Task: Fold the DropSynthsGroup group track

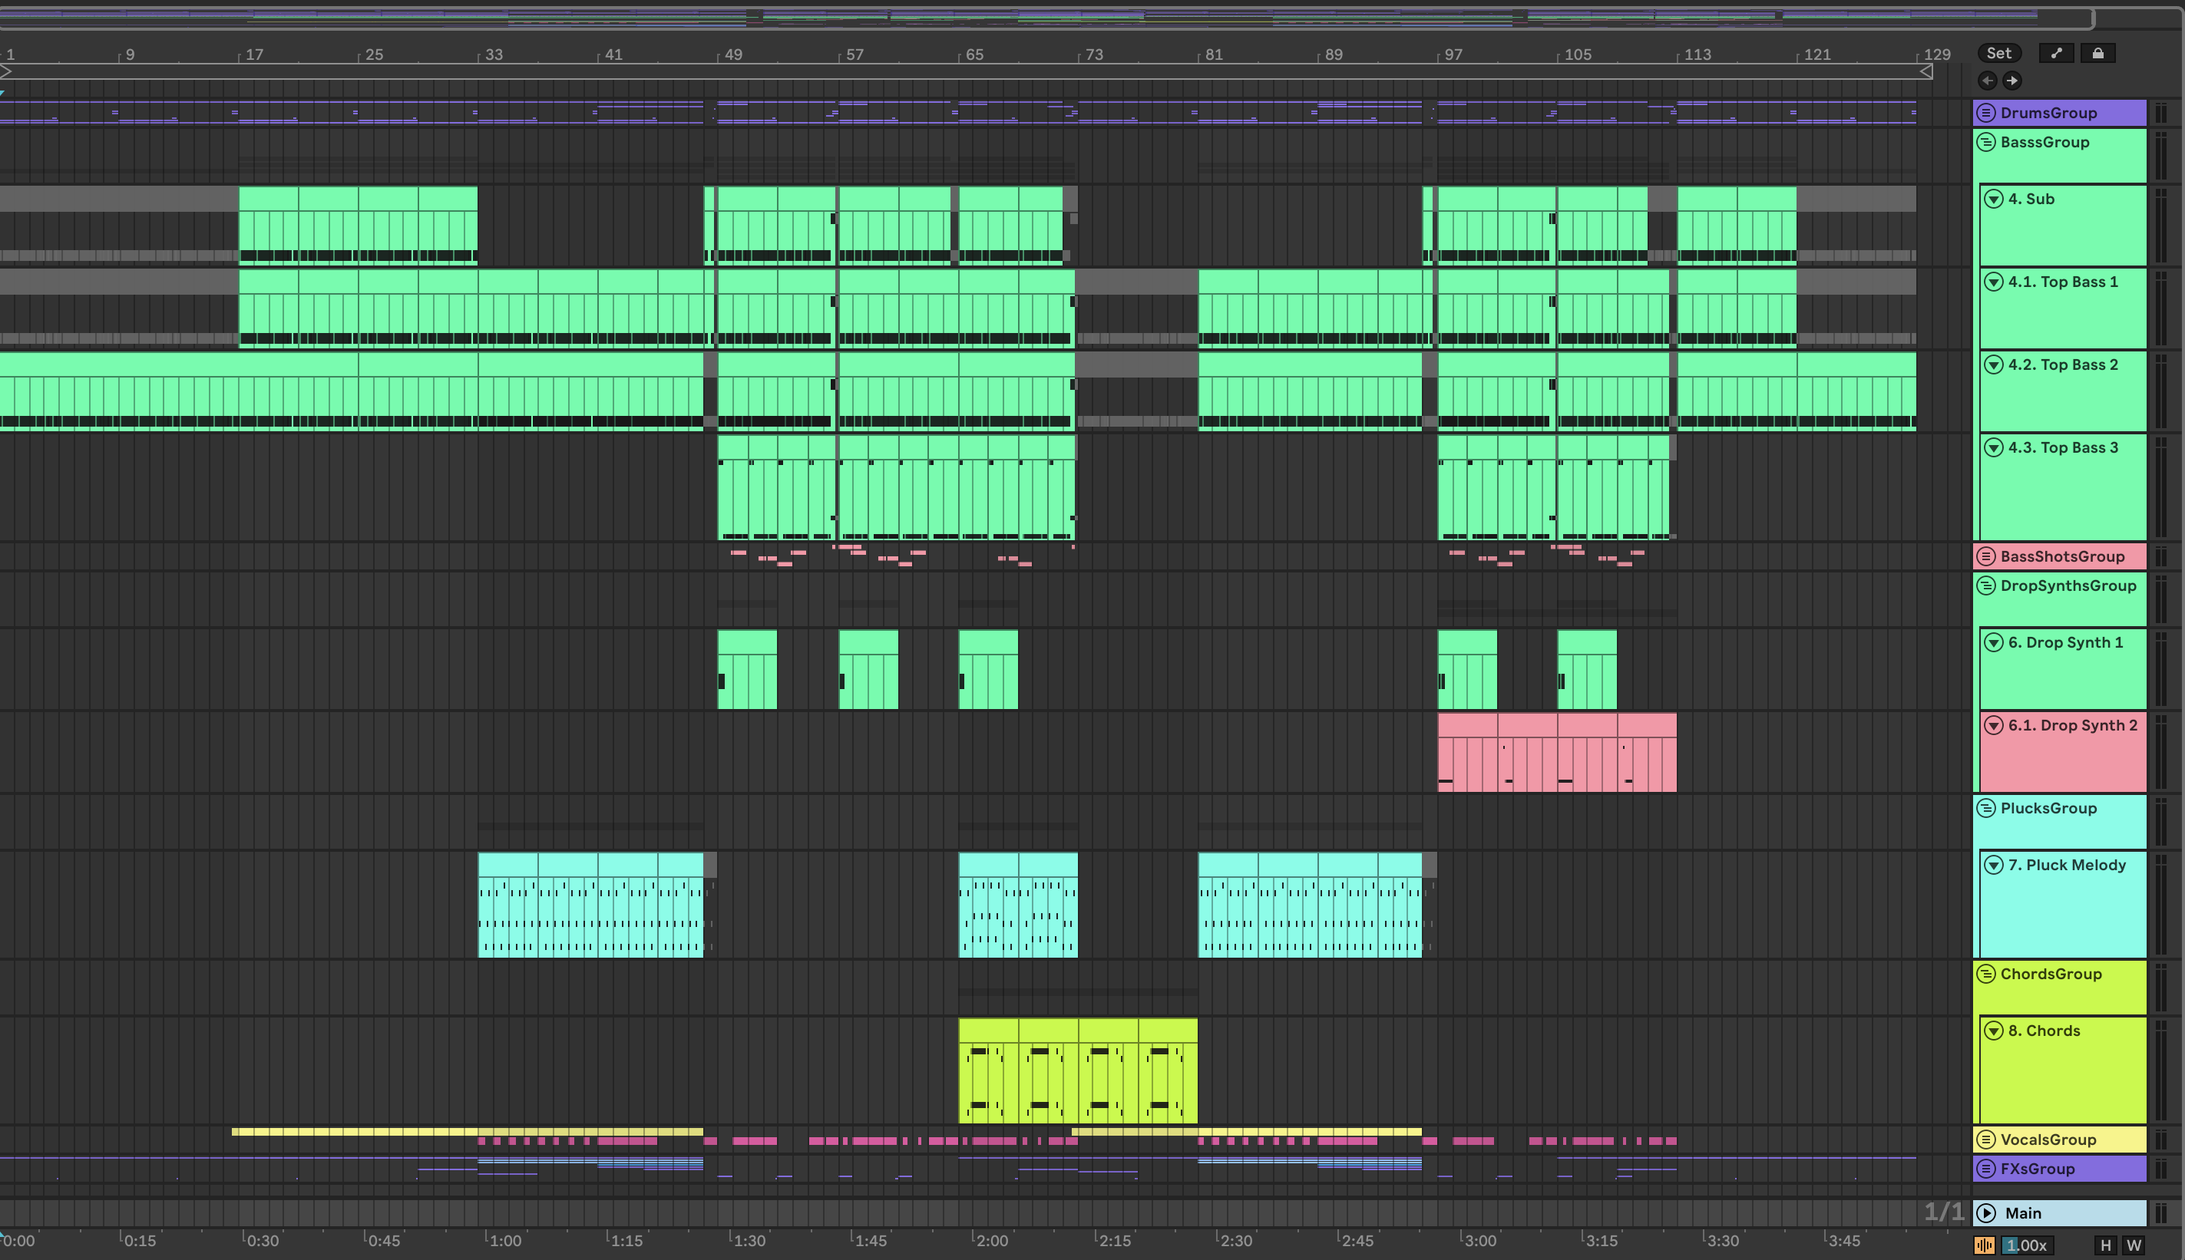Action: click(x=1987, y=585)
